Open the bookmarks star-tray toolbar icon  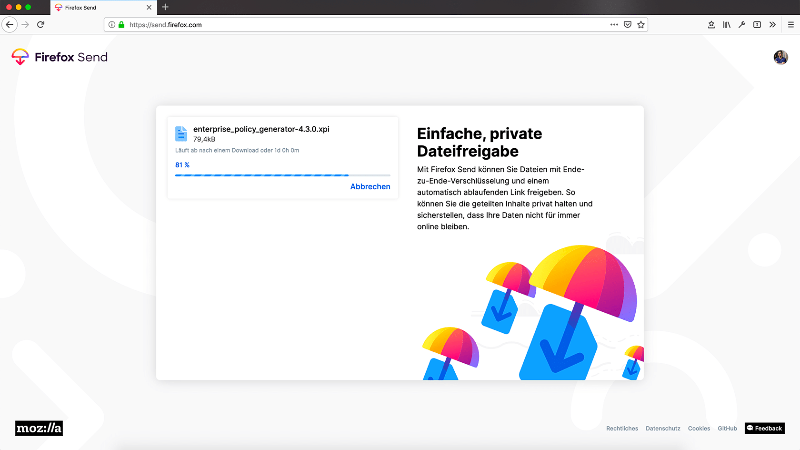coord(711,25)
